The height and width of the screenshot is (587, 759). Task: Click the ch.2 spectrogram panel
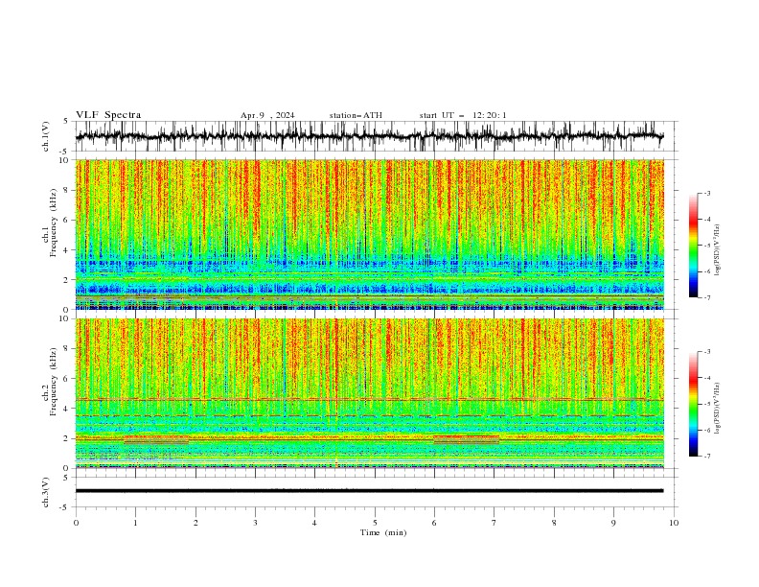[369, 393]
